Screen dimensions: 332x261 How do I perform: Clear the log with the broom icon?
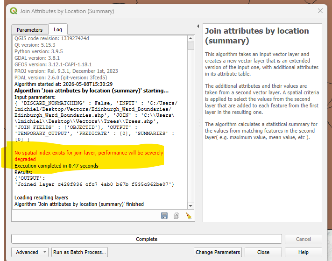(189, 216)
